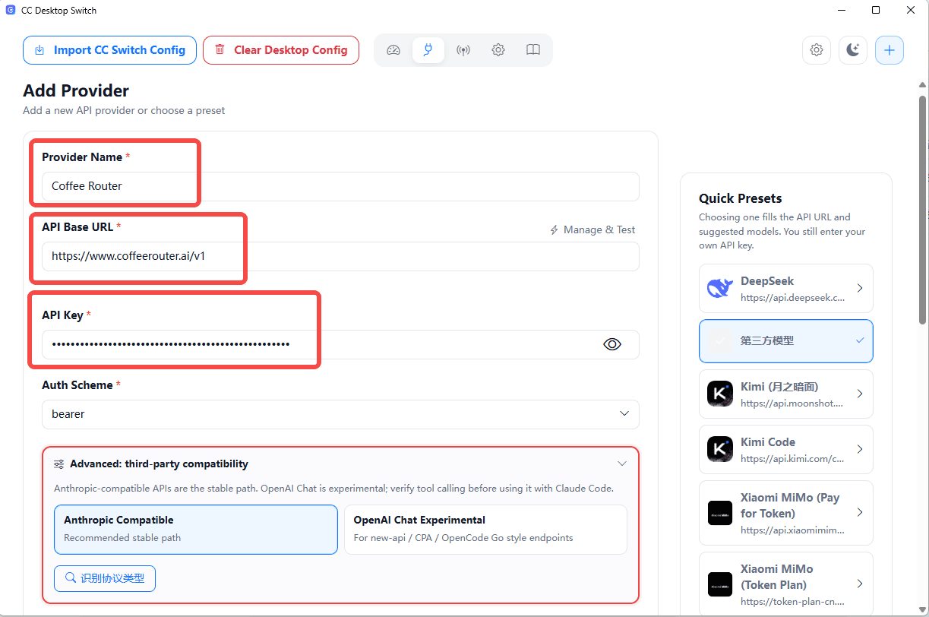Open the book guide tab
Viewport: 929px width, 617px height.
pyautogui.click(x=533, y=50)
